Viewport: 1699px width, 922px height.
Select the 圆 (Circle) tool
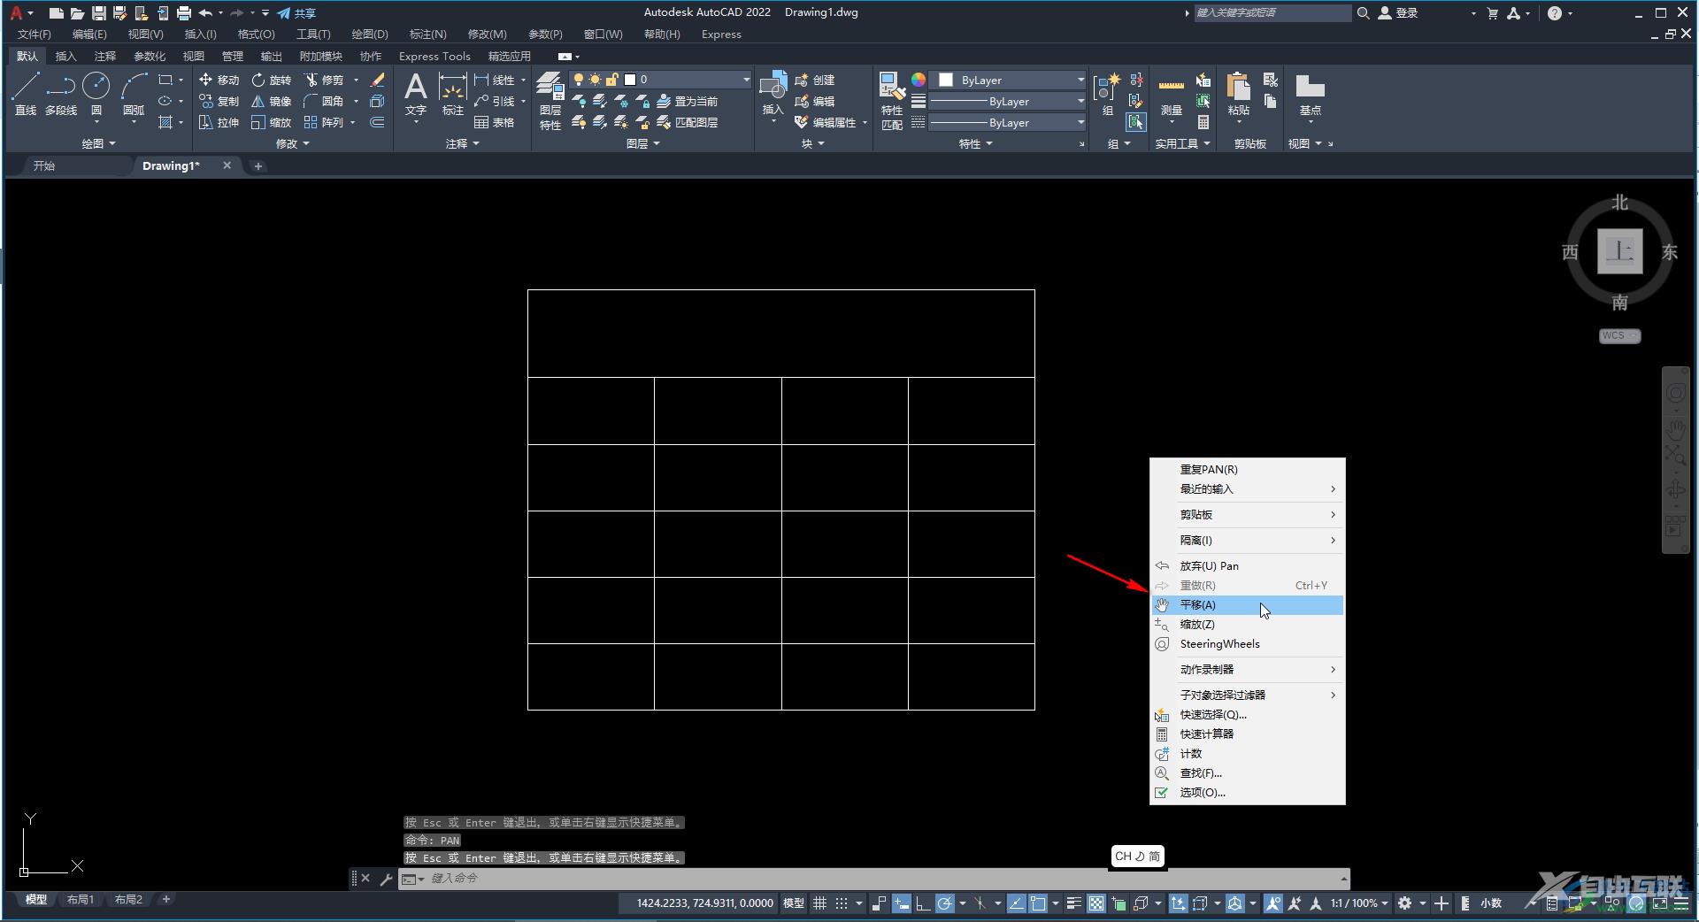[96, 94]
